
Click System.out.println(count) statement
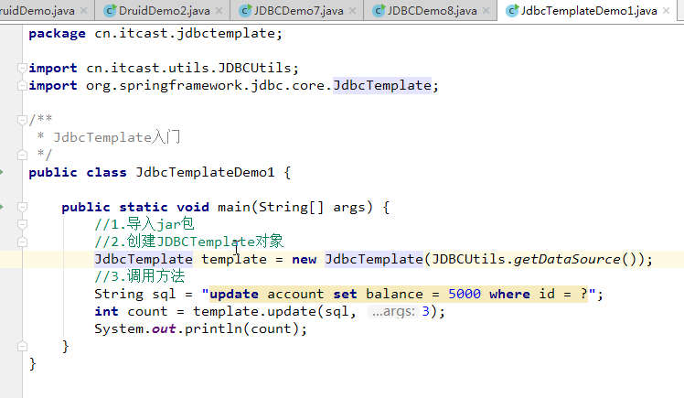coord(200,329)
